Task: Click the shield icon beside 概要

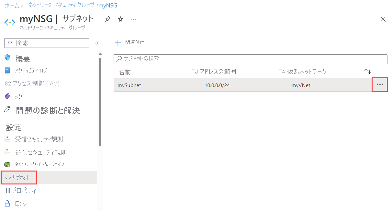Action: coord(7,58)
